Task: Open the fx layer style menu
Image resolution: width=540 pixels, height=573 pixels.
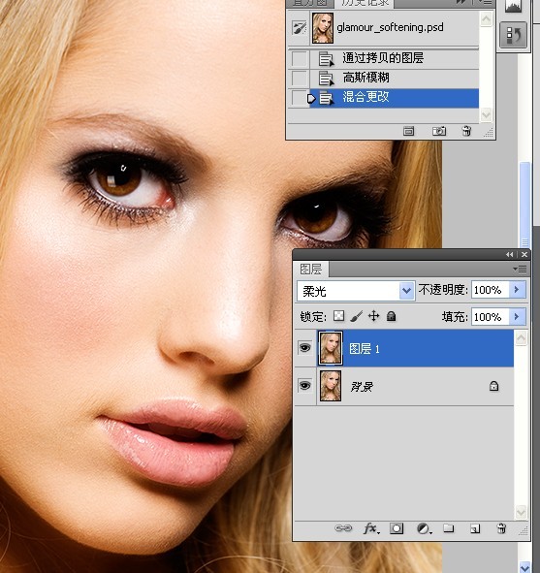Action: [x=371, y=528]
